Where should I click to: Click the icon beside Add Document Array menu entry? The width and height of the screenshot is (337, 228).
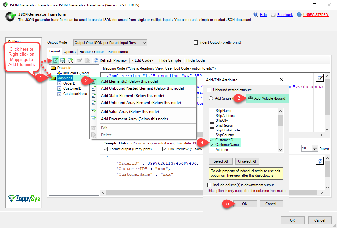click(x=94, y=119)
